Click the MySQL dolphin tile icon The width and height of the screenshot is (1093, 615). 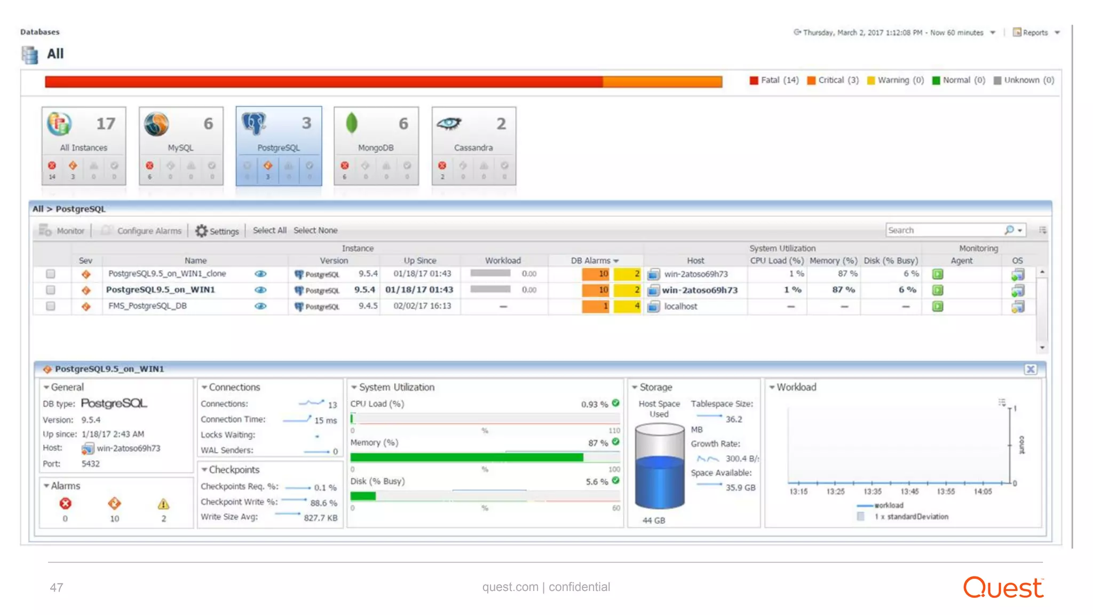(x=156, y=124)
